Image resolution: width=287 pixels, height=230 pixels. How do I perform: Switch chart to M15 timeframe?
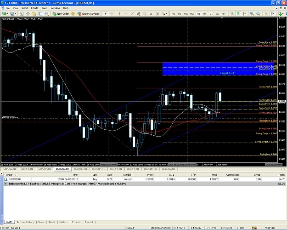point(186,14)
